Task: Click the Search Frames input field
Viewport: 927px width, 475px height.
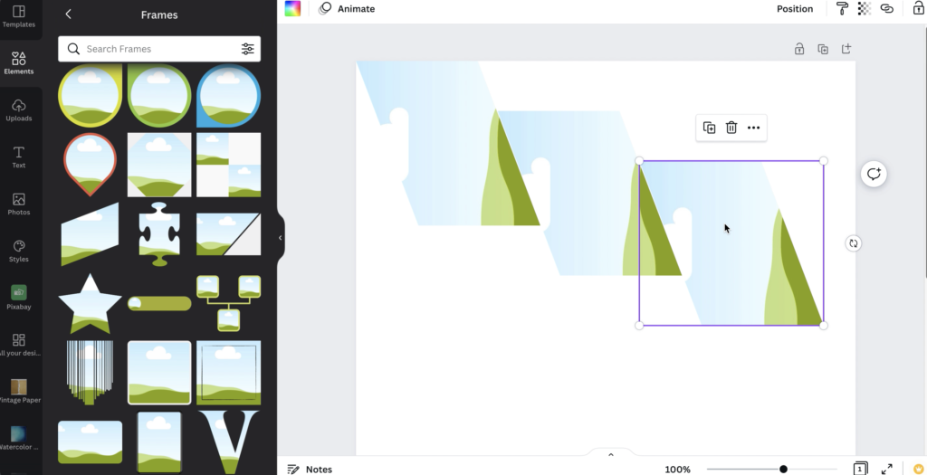Action: point(159,49)
